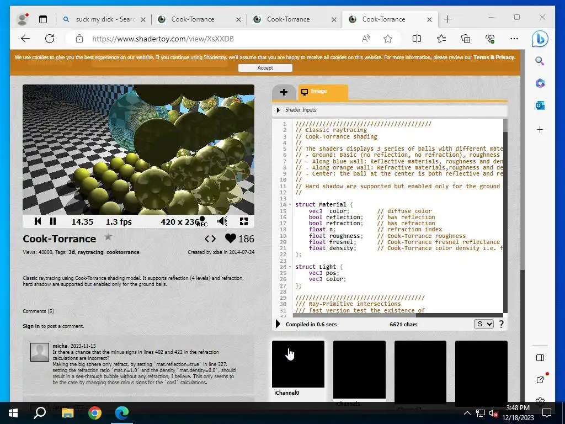Screen dimensions: 565x424
Task: Open Microsoft 365 sidebar icon
Action: pos(540,83)
